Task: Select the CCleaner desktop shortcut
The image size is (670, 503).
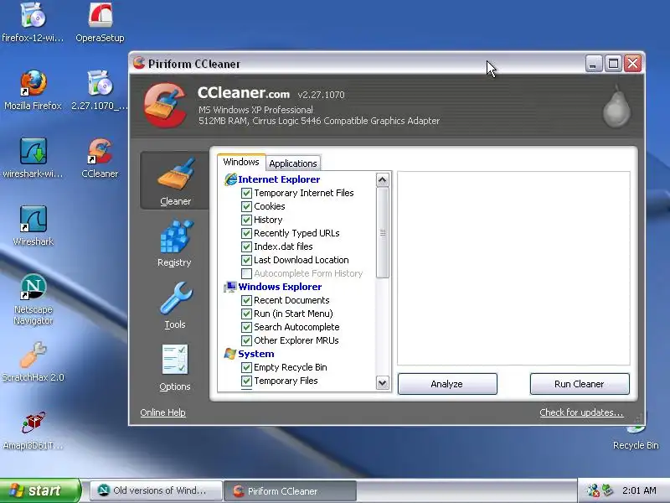Action: (x=100, y=158)
